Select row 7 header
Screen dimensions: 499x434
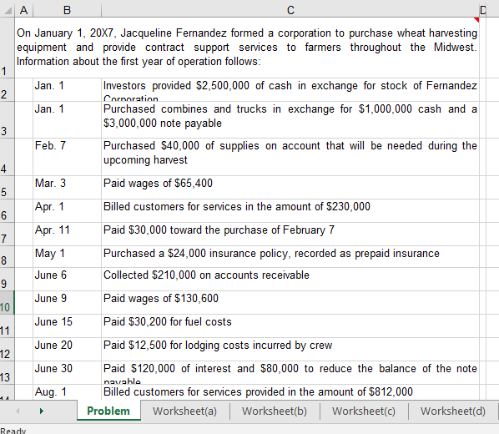click(x=7, y=234)
